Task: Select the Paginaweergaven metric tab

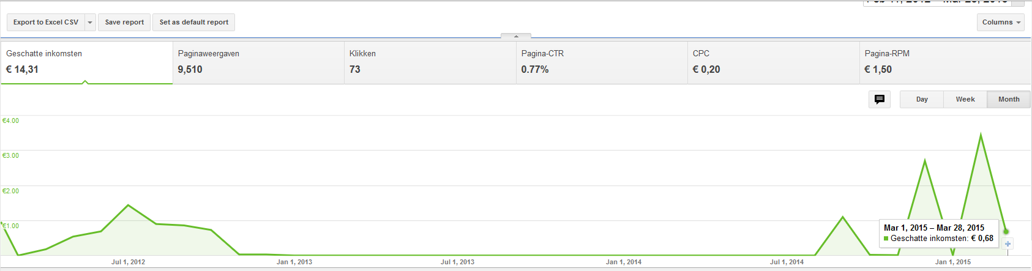Action: (258, 62)
